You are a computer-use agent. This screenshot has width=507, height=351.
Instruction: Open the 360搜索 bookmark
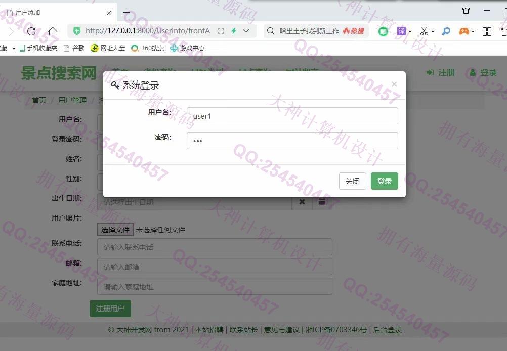pos(148,48)
